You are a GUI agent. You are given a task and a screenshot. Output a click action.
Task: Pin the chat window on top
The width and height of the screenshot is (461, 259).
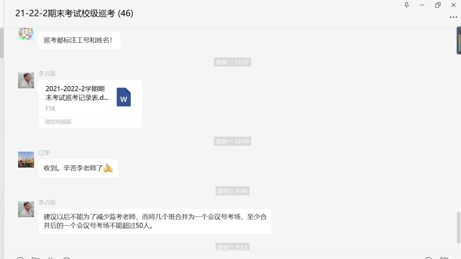coord(407,5)
